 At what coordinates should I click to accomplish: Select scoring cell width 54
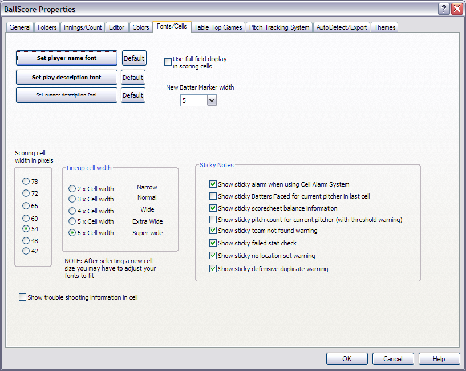point(26,229)
